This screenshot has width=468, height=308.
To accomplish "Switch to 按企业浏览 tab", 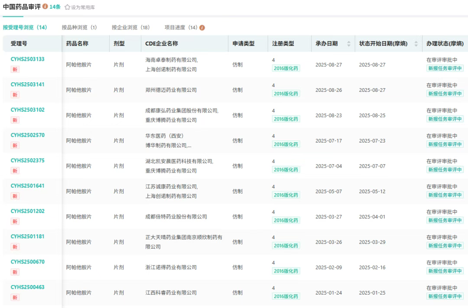I will pyautogui.click(x=130, y=27).
